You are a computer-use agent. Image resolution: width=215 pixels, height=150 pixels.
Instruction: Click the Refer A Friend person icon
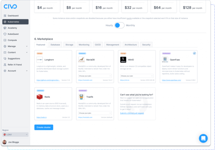coord(5,65)
